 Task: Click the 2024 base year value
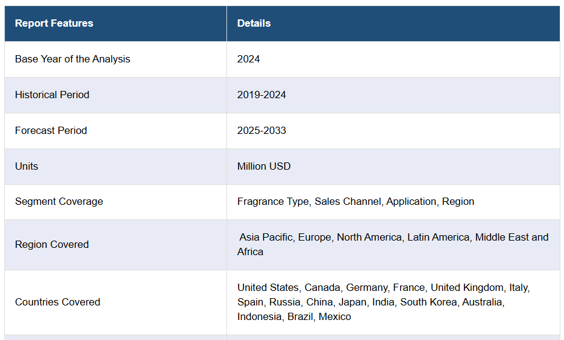coord(248,59)
